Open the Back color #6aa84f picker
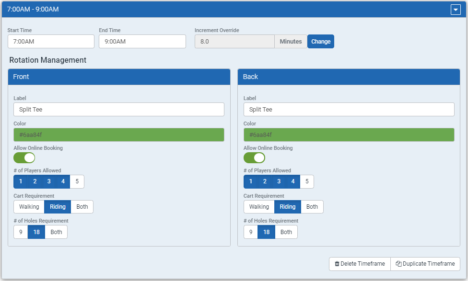This screenshot has height=281, width=468. (x=349, y=135)
